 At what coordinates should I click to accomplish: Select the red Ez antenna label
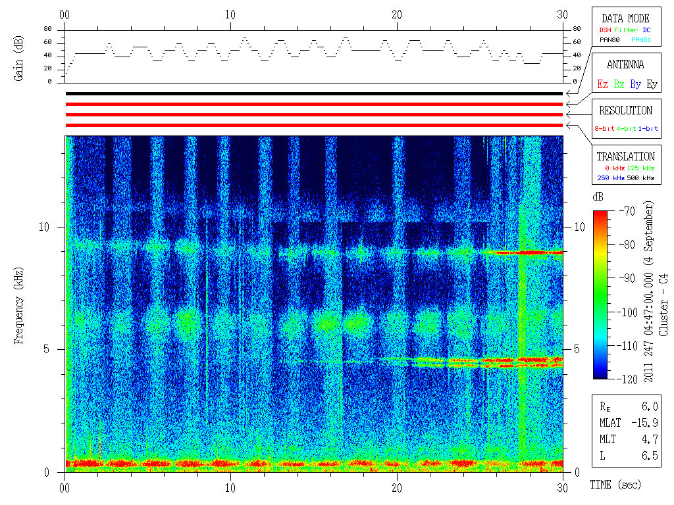(602, 84)
